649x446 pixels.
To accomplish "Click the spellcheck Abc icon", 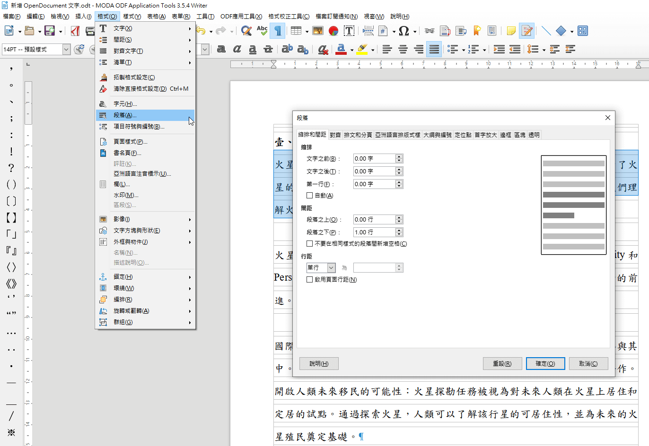I will (x=262, y=31).
